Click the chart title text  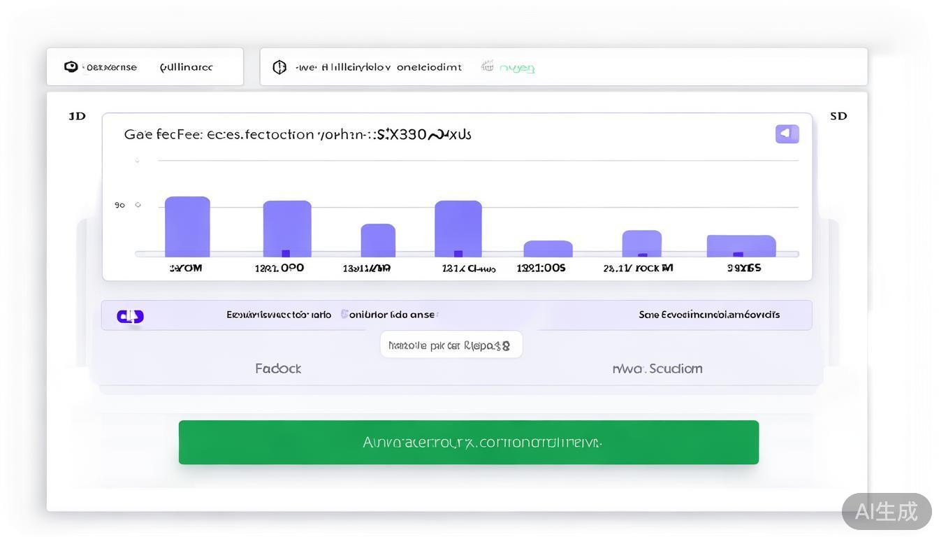click(x=298, y=134)
